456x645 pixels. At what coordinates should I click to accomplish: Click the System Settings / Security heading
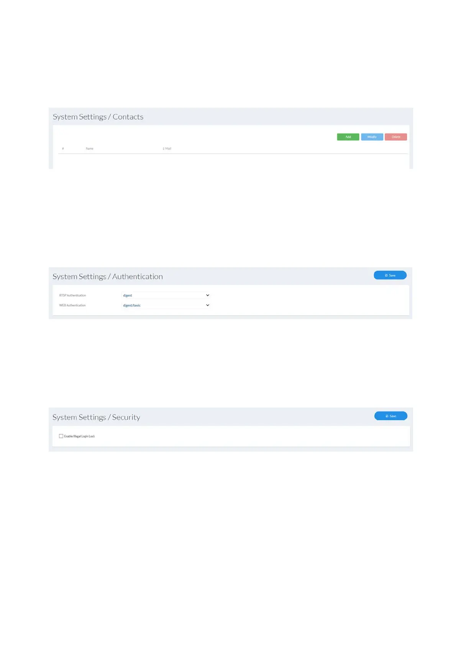96,417
